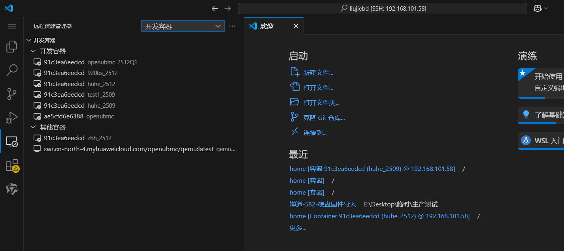
Task: Select the Remote Explorer activity icon
Action: pos(12,142)
